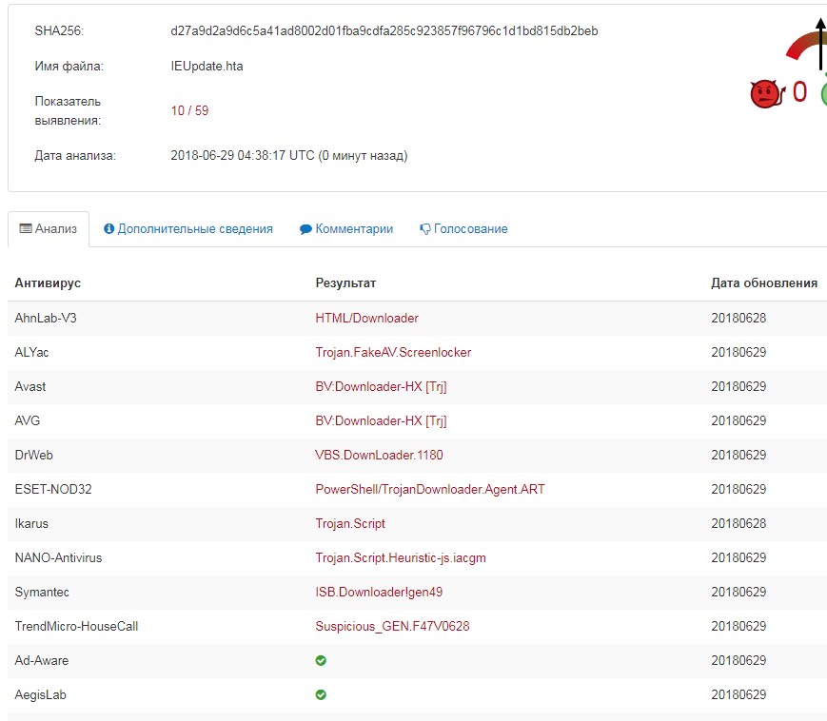Open the Дополнительные сведения tab
This screenshot has height=721, width=827.
tap(188, 228)
